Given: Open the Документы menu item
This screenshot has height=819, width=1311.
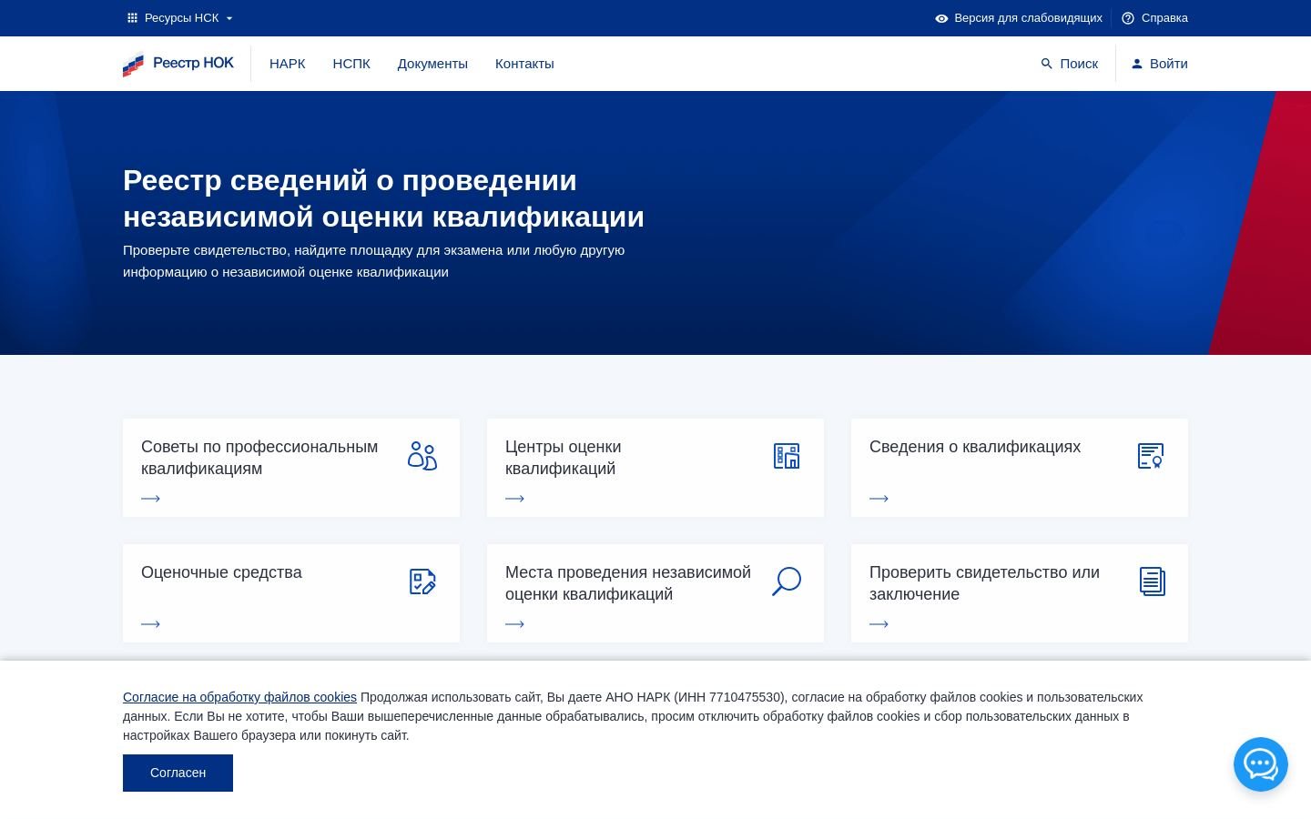Looking at the screenshot, I should pyautogui.click(x=432, y=64).
